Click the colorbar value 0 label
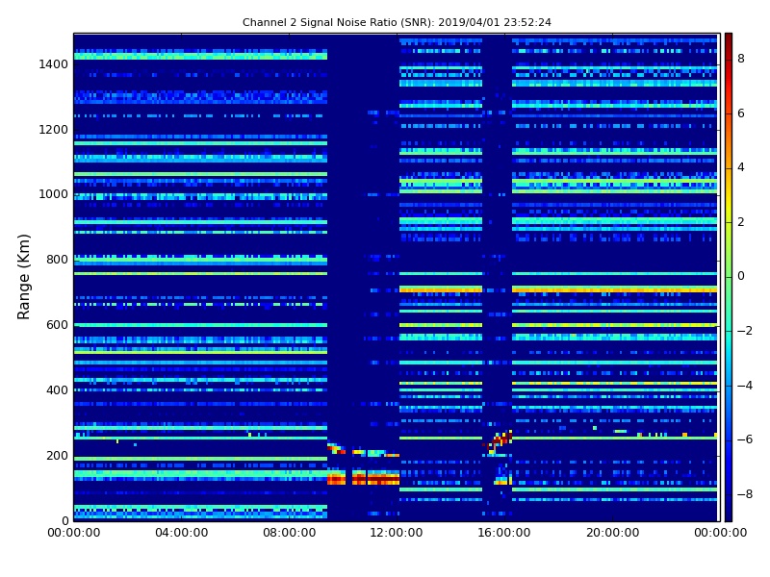Viewport: 770px width, 577px height. tap(741, 276)
